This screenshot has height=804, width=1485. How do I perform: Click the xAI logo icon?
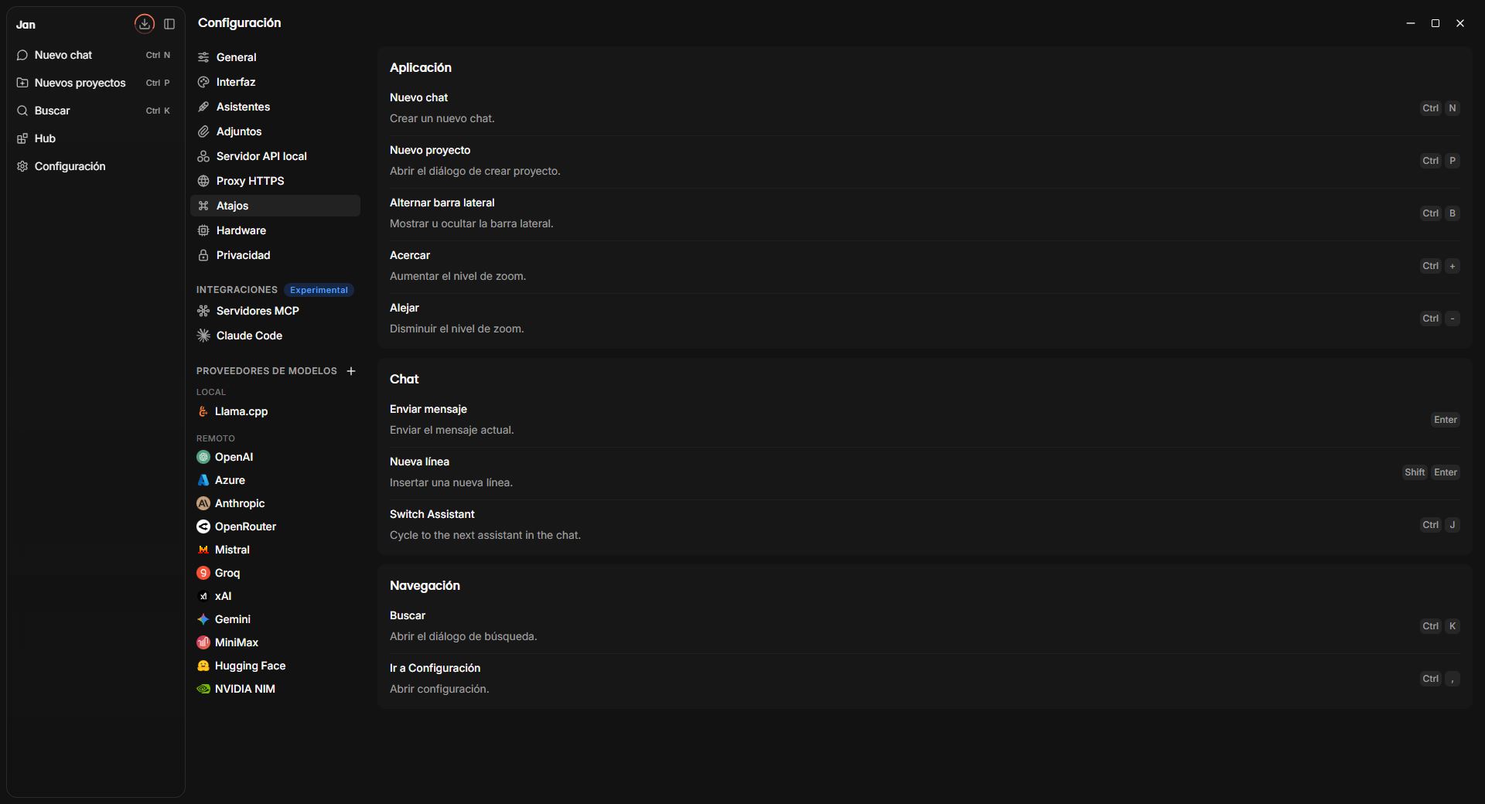click(x=203, y=596)
